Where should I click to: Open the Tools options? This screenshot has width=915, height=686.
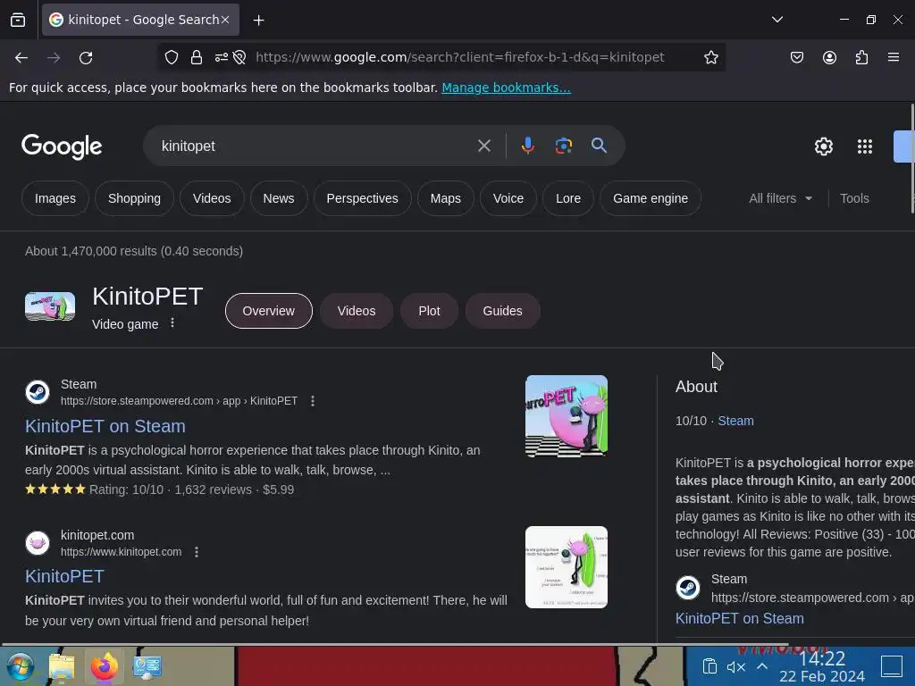point(854,198)
